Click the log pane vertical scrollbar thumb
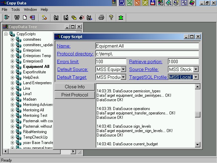The width and height of the screenshot is (217, 163). click(x=198, y=114)
